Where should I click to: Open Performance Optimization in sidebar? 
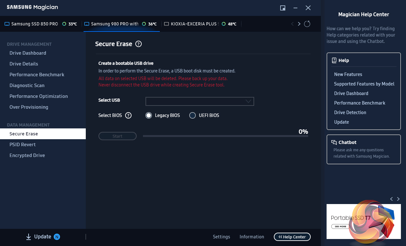(38, 96)
